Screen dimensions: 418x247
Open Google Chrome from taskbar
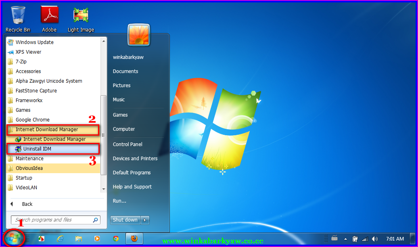pyautogui.click(x=116, y=239)
